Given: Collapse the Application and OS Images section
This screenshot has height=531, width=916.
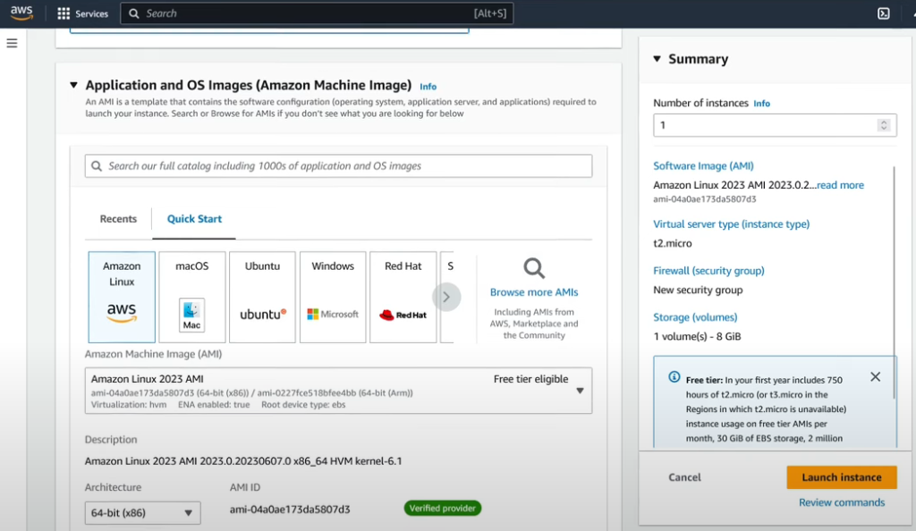Looking at the screenshot, I should (x=73, y=85).
